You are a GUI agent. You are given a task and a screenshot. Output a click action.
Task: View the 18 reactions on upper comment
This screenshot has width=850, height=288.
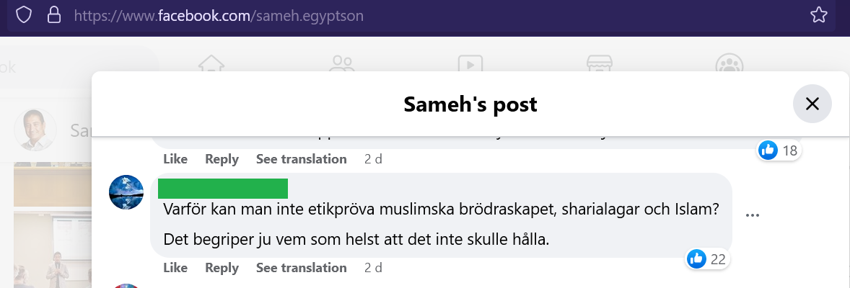[x=779, y=150]
